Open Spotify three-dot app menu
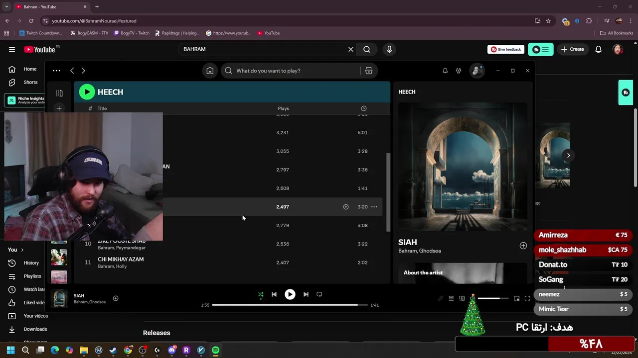This screenshot has height=358, width=638. click(56, 71)
